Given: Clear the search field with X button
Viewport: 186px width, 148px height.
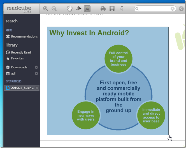Looking at the screenshot, I should pyautogui.click(x=173, y=9).
